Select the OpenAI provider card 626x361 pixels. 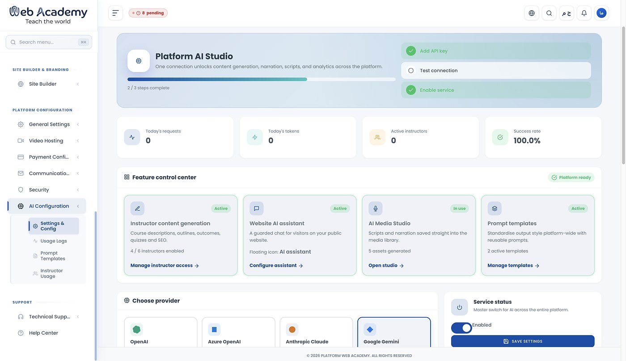click(x=161, y=332)
